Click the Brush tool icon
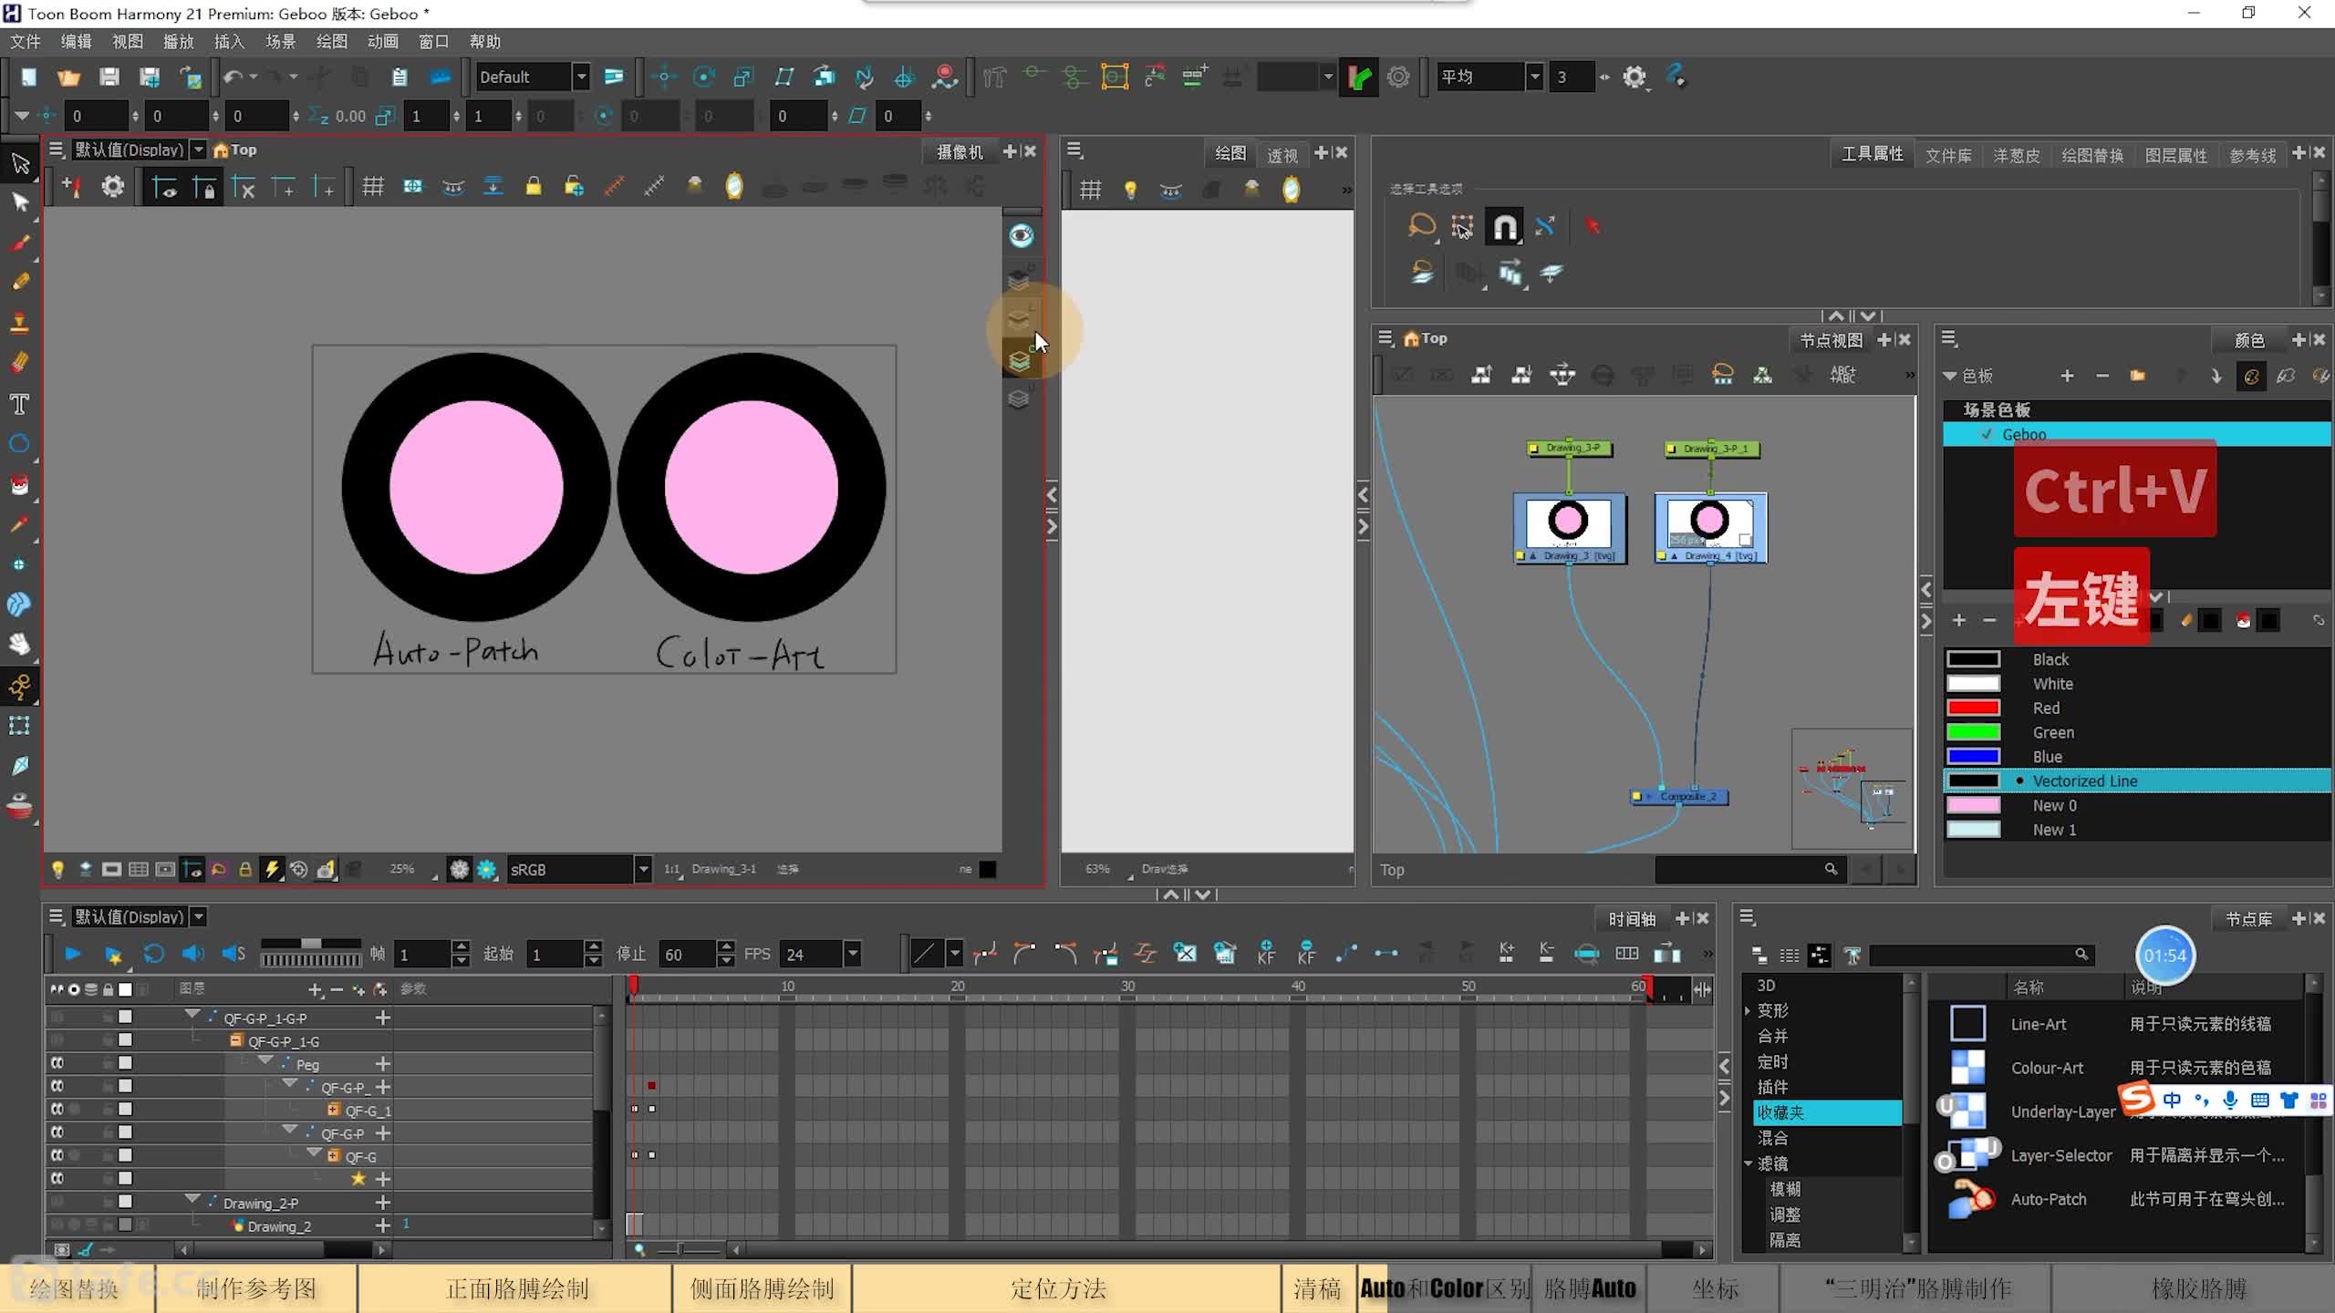The width and height of the screenshot is (2335, 1313). click(21, 242)
